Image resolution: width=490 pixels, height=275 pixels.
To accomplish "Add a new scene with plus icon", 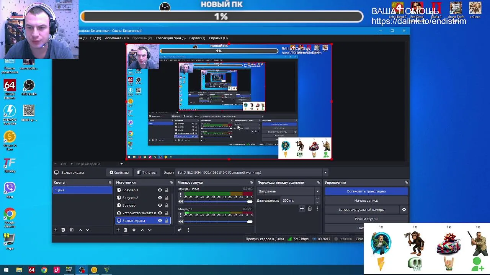I will [56, 230].
